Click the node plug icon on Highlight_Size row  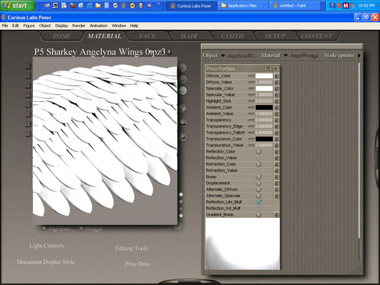[x=277, y=101]
